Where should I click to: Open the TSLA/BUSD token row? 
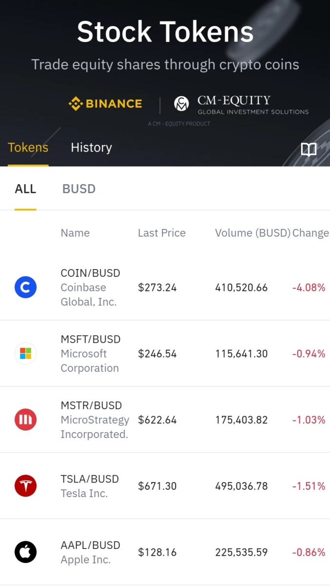point(165,486)
